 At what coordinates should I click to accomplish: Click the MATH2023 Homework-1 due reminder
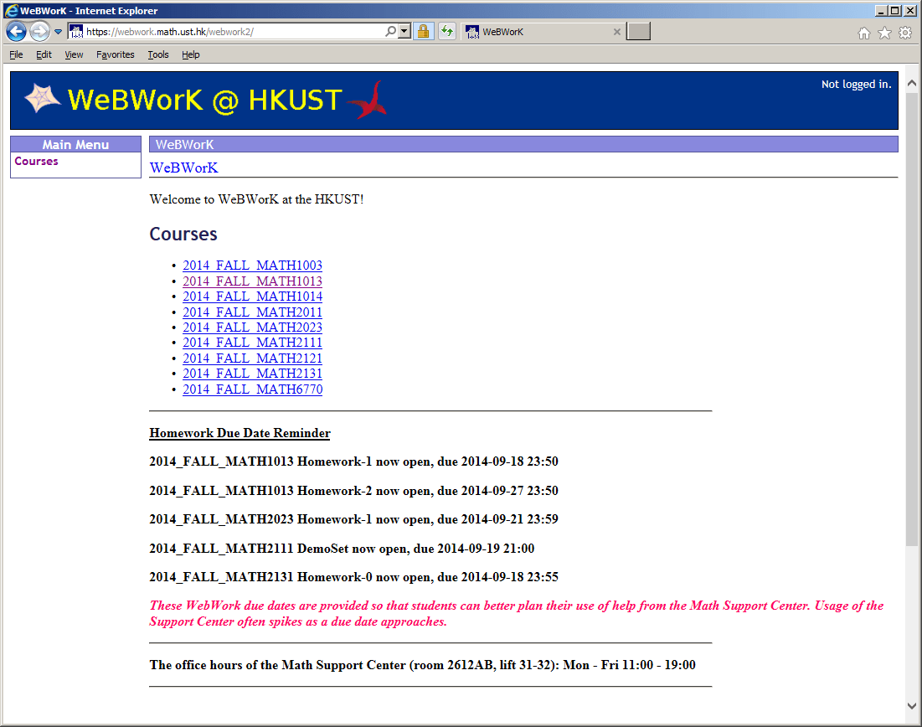click(353, 519)
